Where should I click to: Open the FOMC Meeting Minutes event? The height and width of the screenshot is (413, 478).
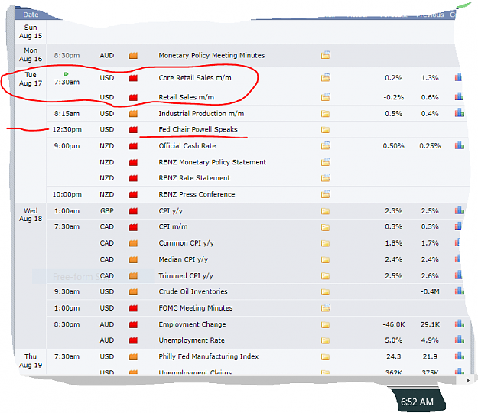pos(196,308)
